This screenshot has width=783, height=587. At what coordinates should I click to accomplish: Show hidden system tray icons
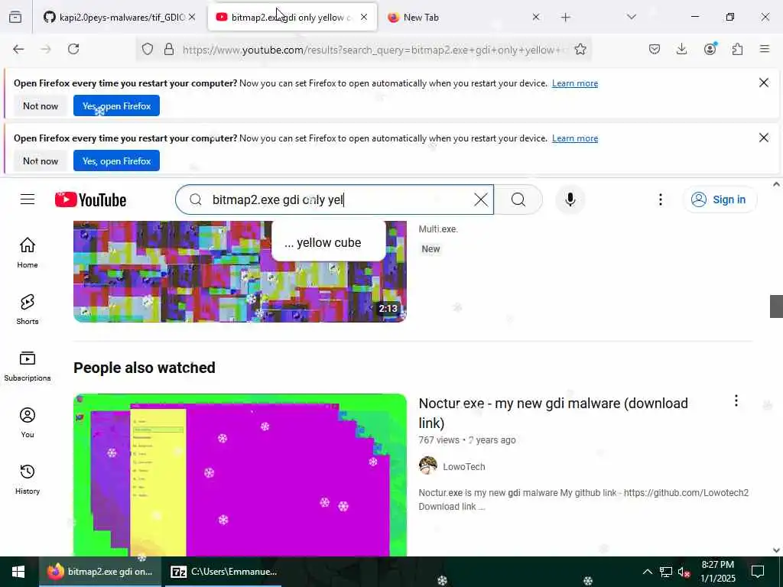tap(647, 572)
